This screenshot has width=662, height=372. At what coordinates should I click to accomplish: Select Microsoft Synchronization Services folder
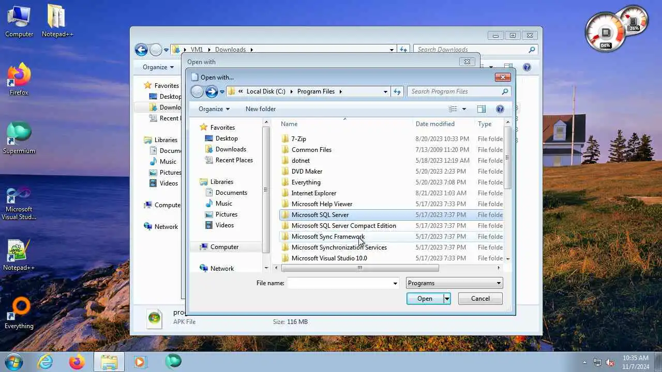point(390,247)
